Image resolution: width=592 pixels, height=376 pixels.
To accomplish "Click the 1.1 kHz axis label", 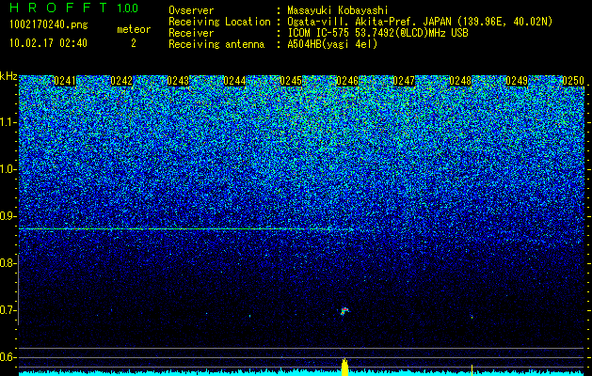I will click(x=8, y=122).
